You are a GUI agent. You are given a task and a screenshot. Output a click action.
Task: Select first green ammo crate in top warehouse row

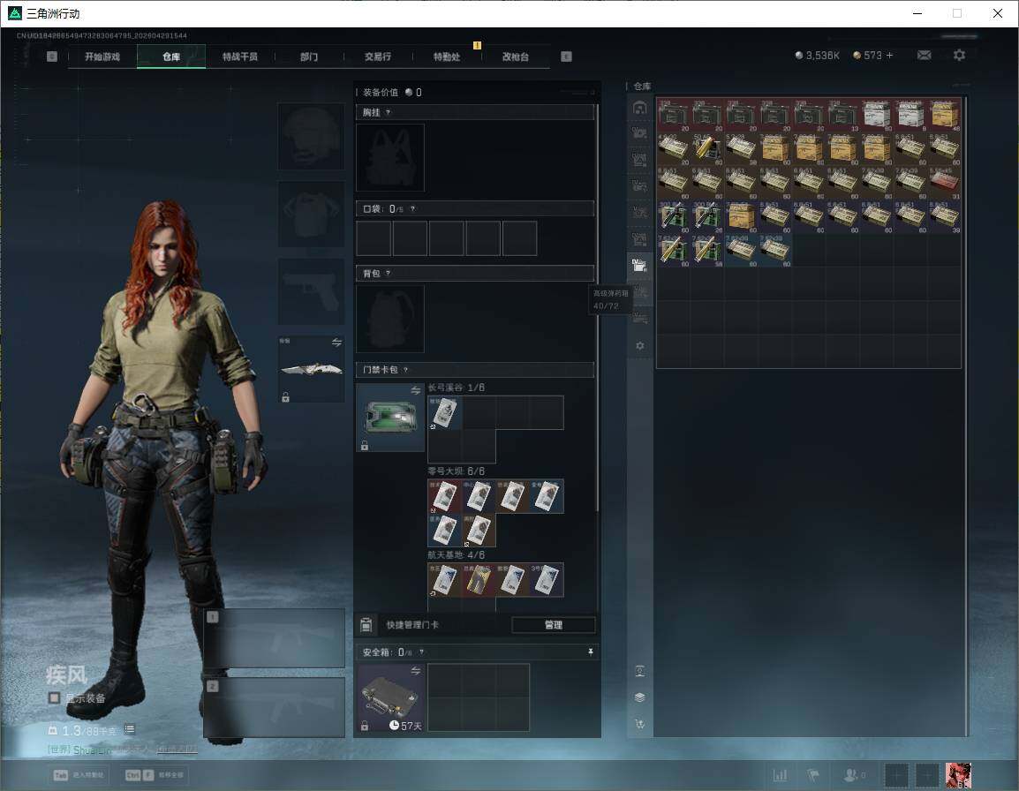click(x=673, y=115)
